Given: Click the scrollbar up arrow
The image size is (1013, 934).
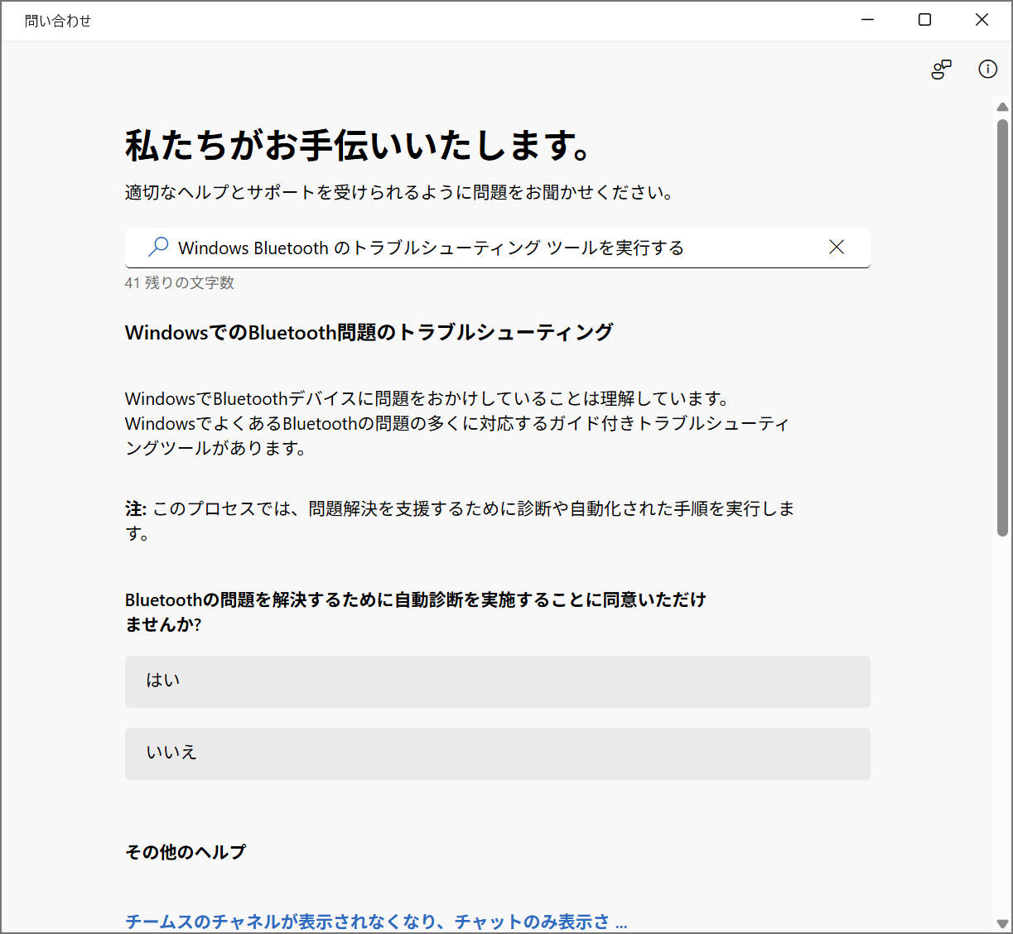Looking at the screenshot, I should tap(1001, 107).
